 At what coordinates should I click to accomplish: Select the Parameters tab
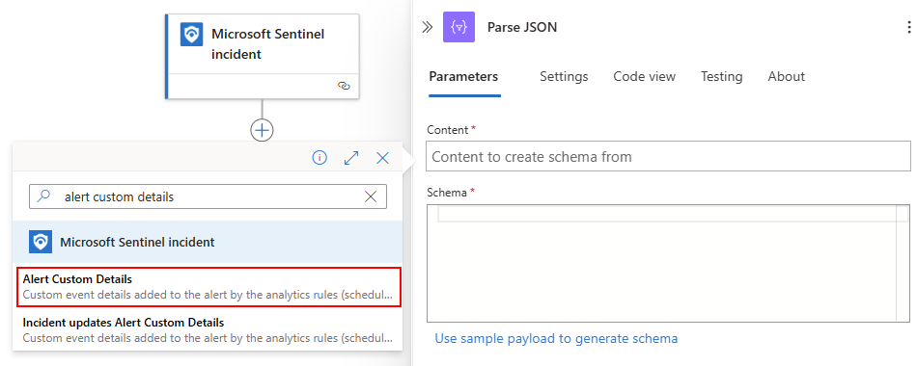(x=463, y=76)
